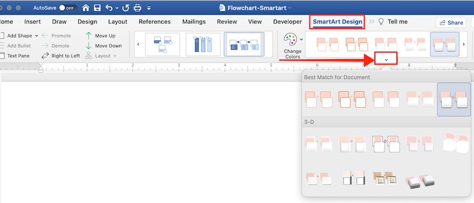Open the Undo history dropdown arrow

tap(117, 8)
